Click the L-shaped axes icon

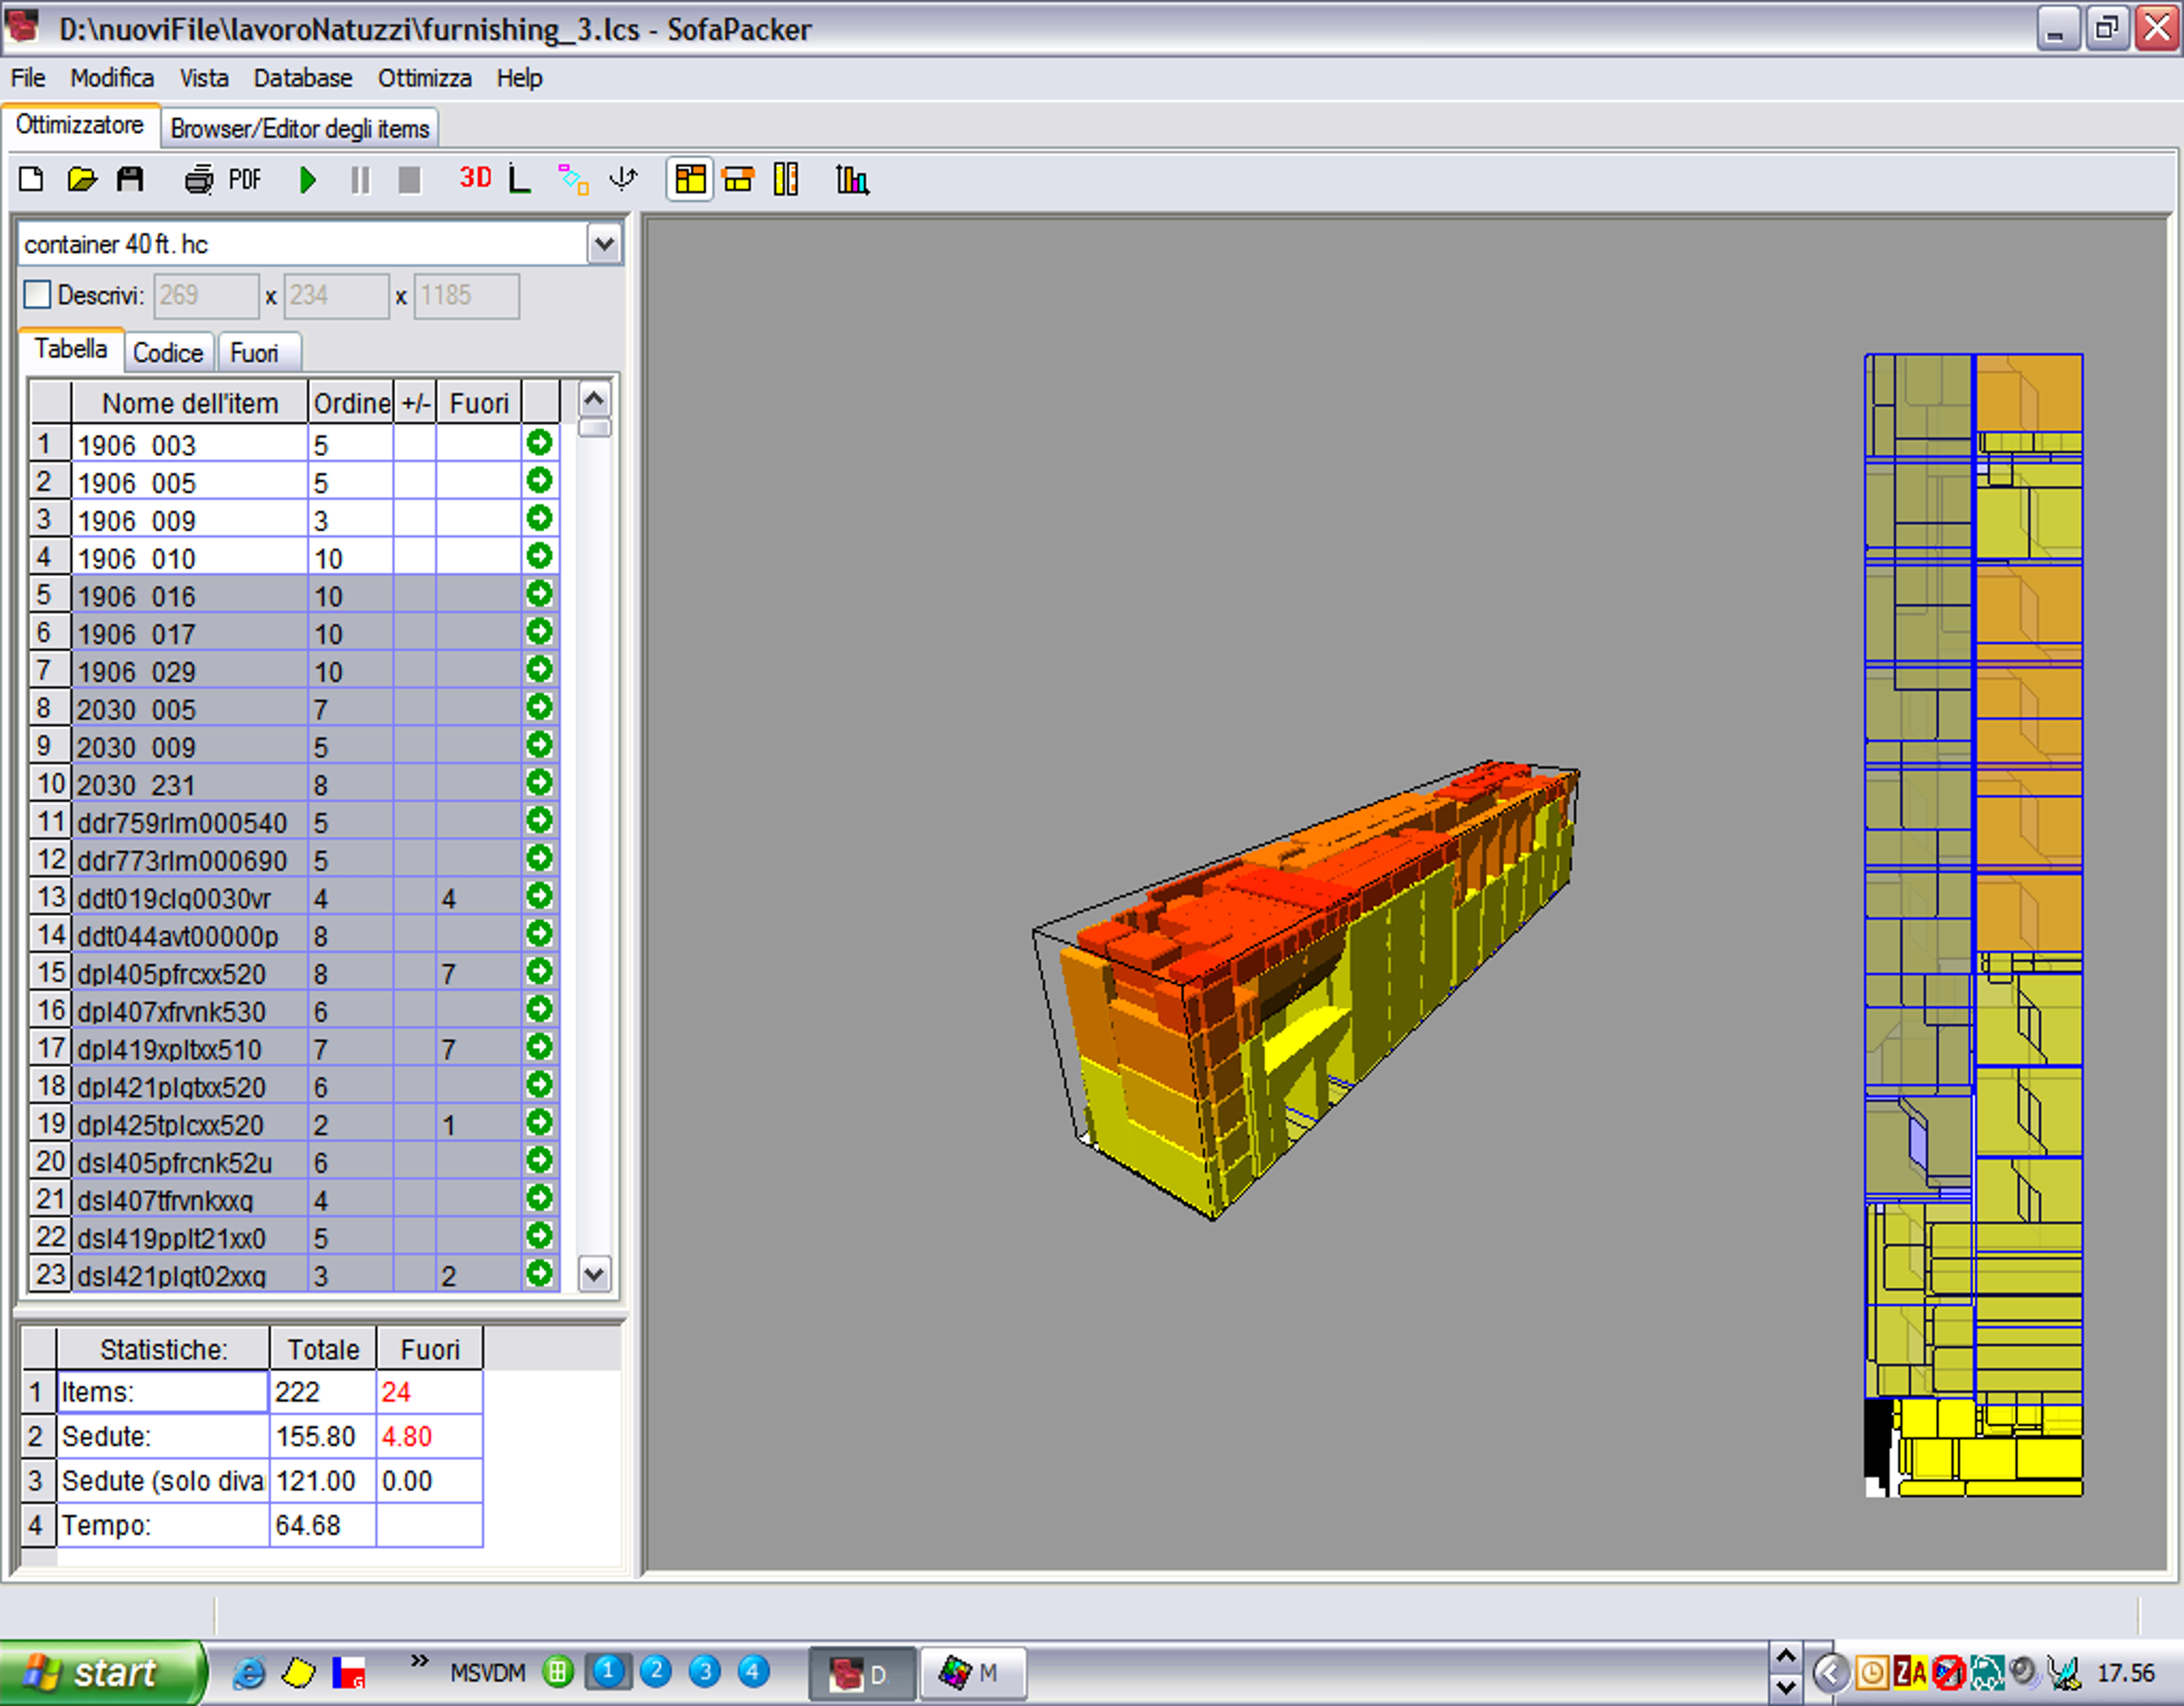[x=519, y=179]
